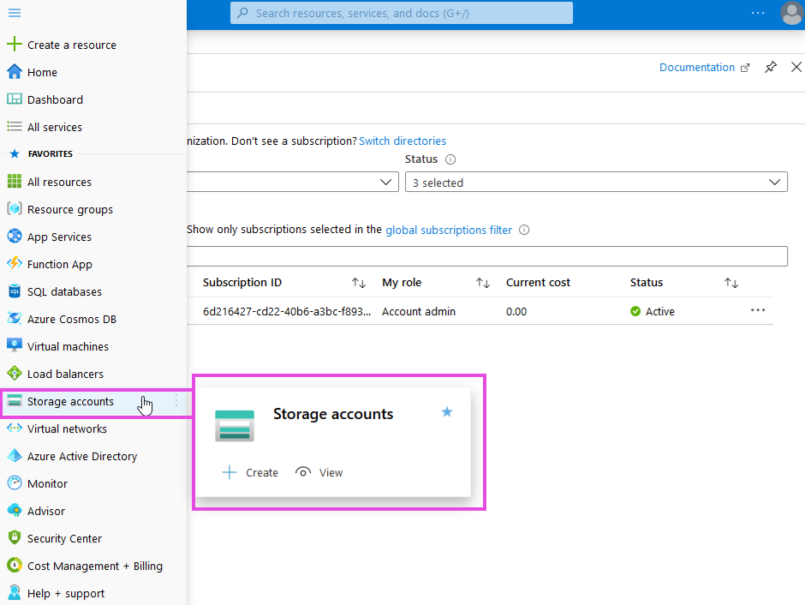
Task: Click the All resources grid icon
Action: [15, 182]
